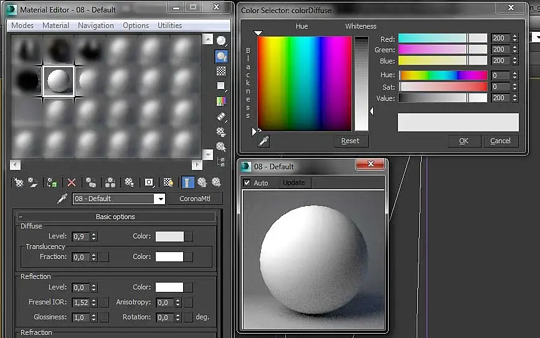Reset material with the red X icon
The image size is (540, 338).
click(x=72, y=182)
